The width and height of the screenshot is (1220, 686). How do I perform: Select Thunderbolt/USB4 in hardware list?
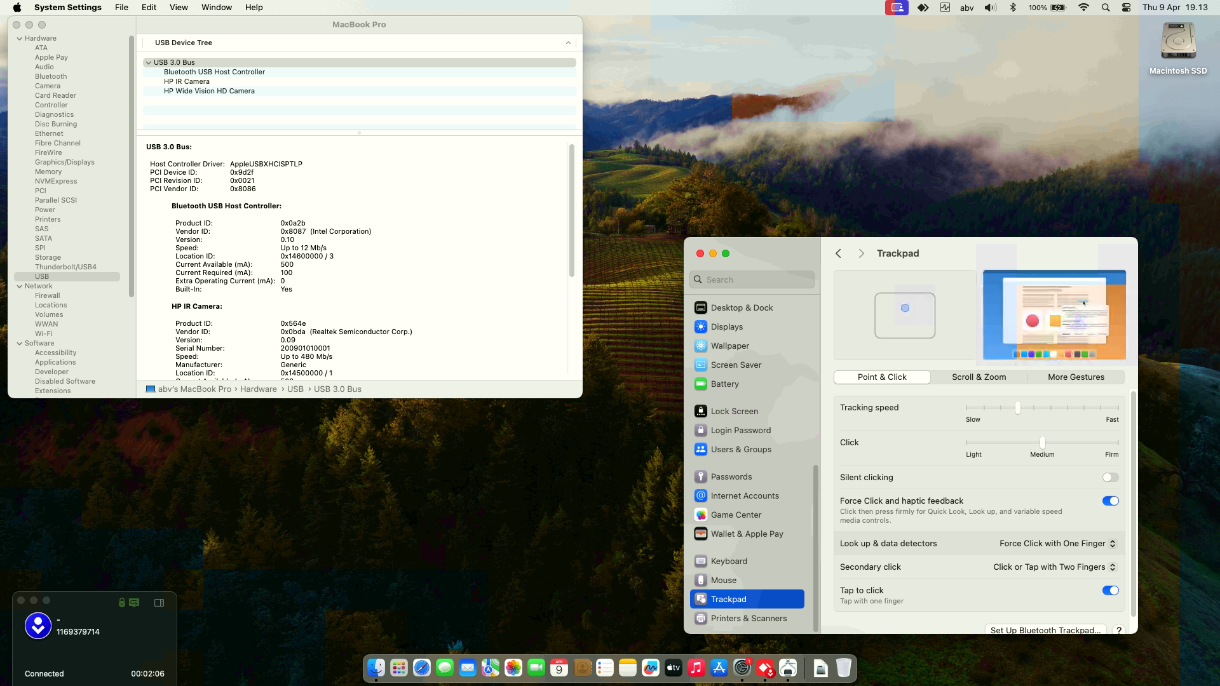click(67, 267)
